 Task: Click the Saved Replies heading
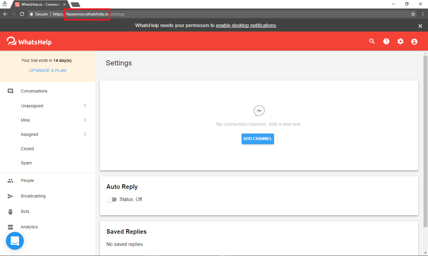(x=127, y=232)
